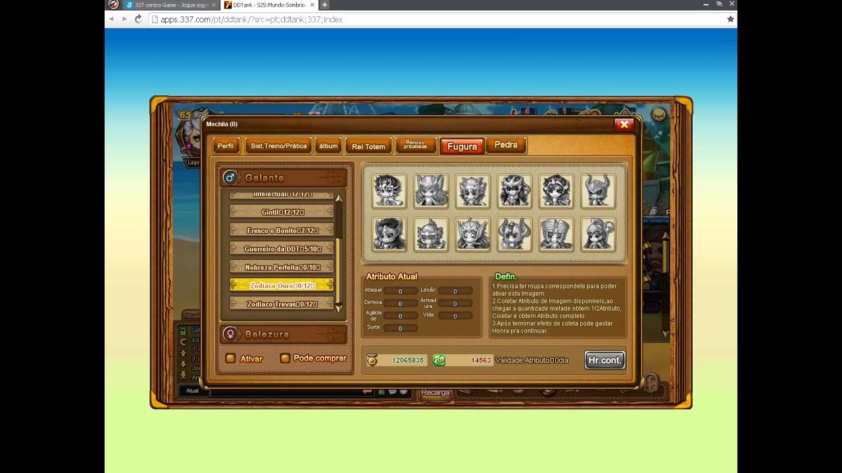Image resolution: width=842 pixels, height=473 pixels.
Task: Open the Atual chat tab
Action: pos(192,391)
